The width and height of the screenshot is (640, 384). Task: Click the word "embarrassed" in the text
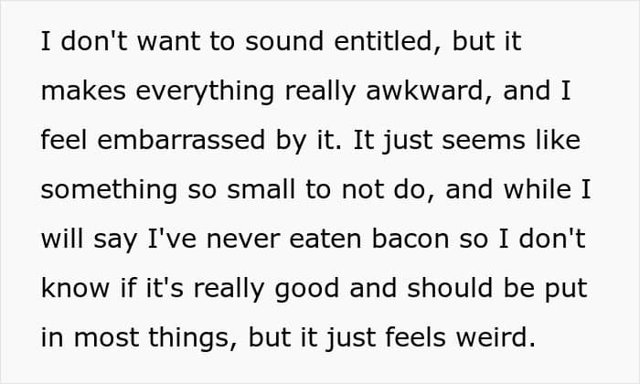[x=181, y=140]
